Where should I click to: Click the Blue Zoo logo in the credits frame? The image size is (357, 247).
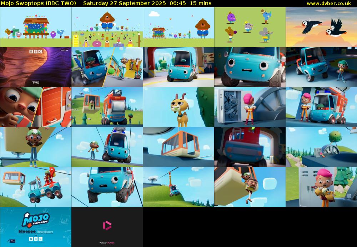click(x=26, y=232)
